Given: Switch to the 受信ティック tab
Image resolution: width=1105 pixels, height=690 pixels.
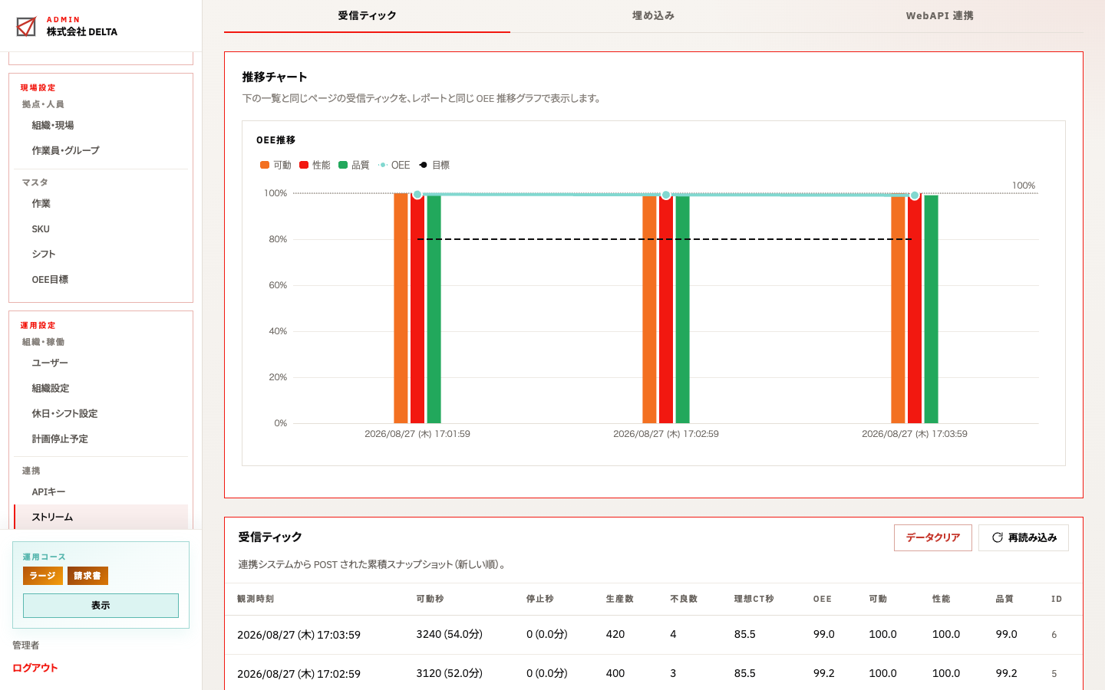Looking at the screenshot, I should 367,16.
